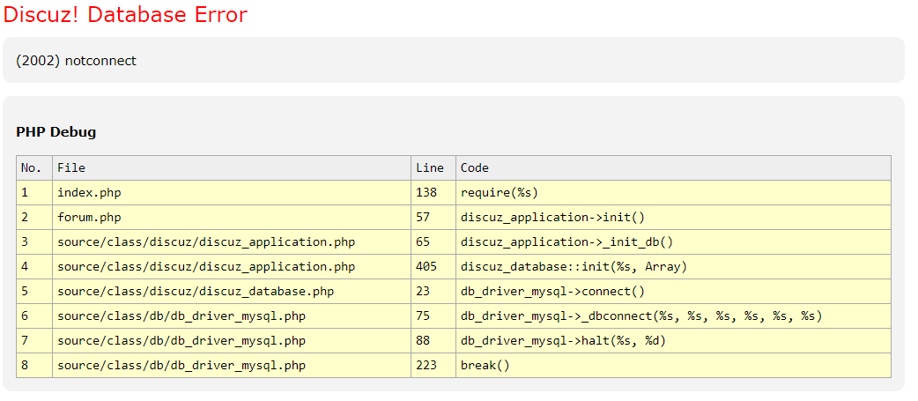This screenshot has width=918, height=401.
Task: Click row number 7 in the No. column
Action: click(34, 341)
